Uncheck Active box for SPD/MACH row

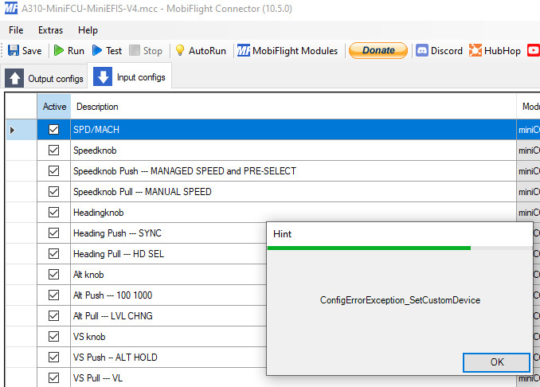(54, 130)
